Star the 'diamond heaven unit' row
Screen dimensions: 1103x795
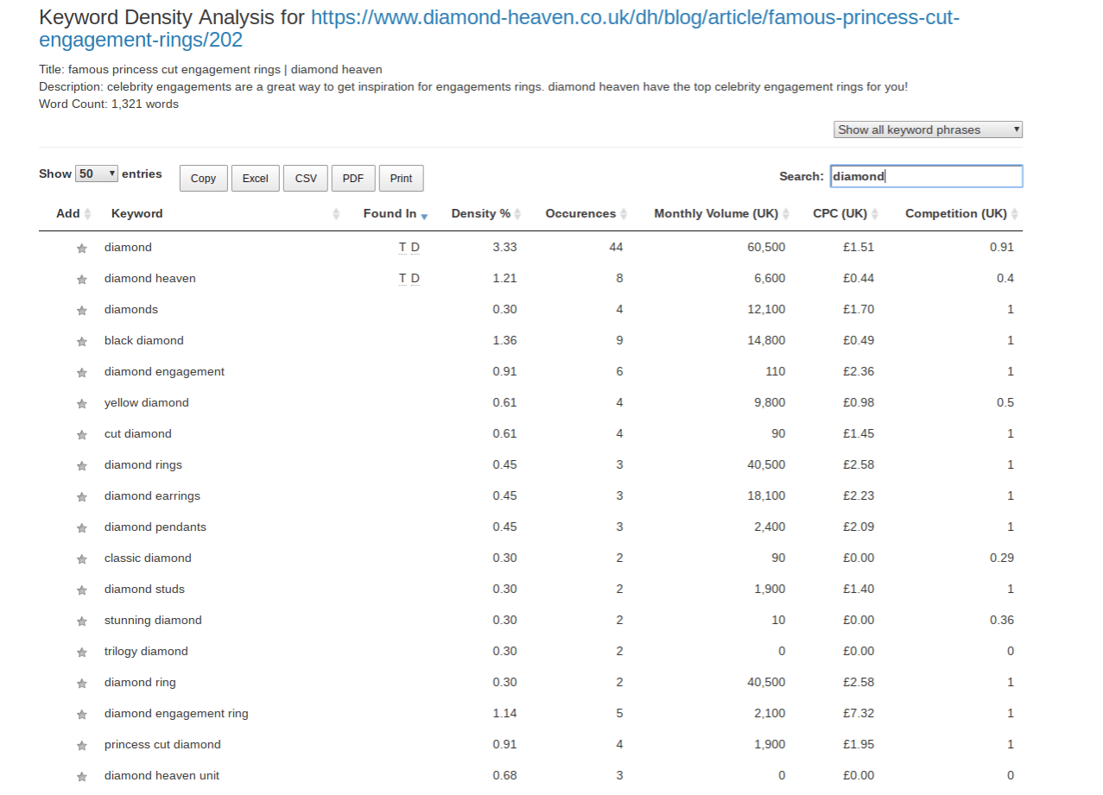[x=82, y=777]
